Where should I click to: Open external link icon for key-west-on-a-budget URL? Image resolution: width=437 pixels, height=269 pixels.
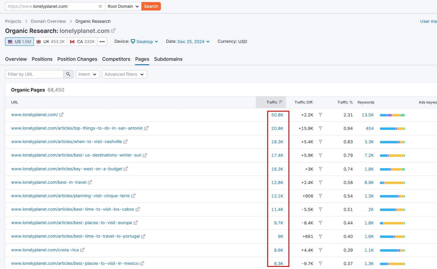coord(126,169)
